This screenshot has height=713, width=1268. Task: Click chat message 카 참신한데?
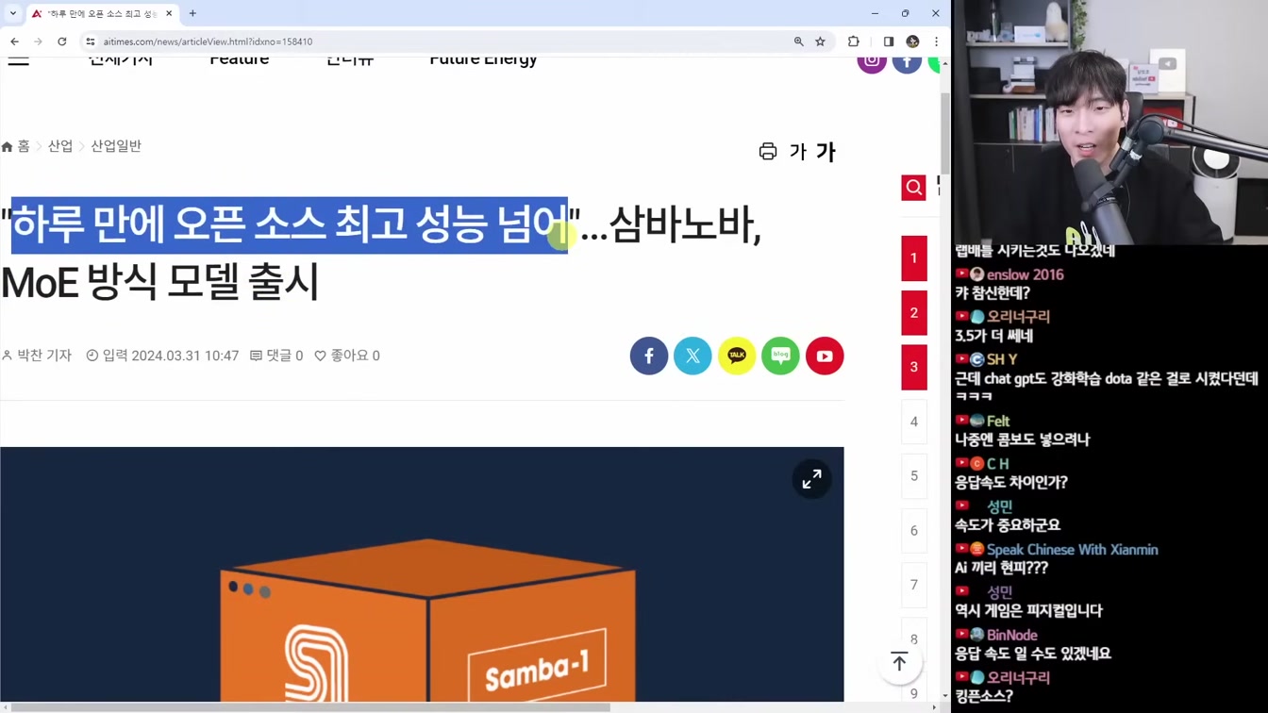click(x=993, y=293)
